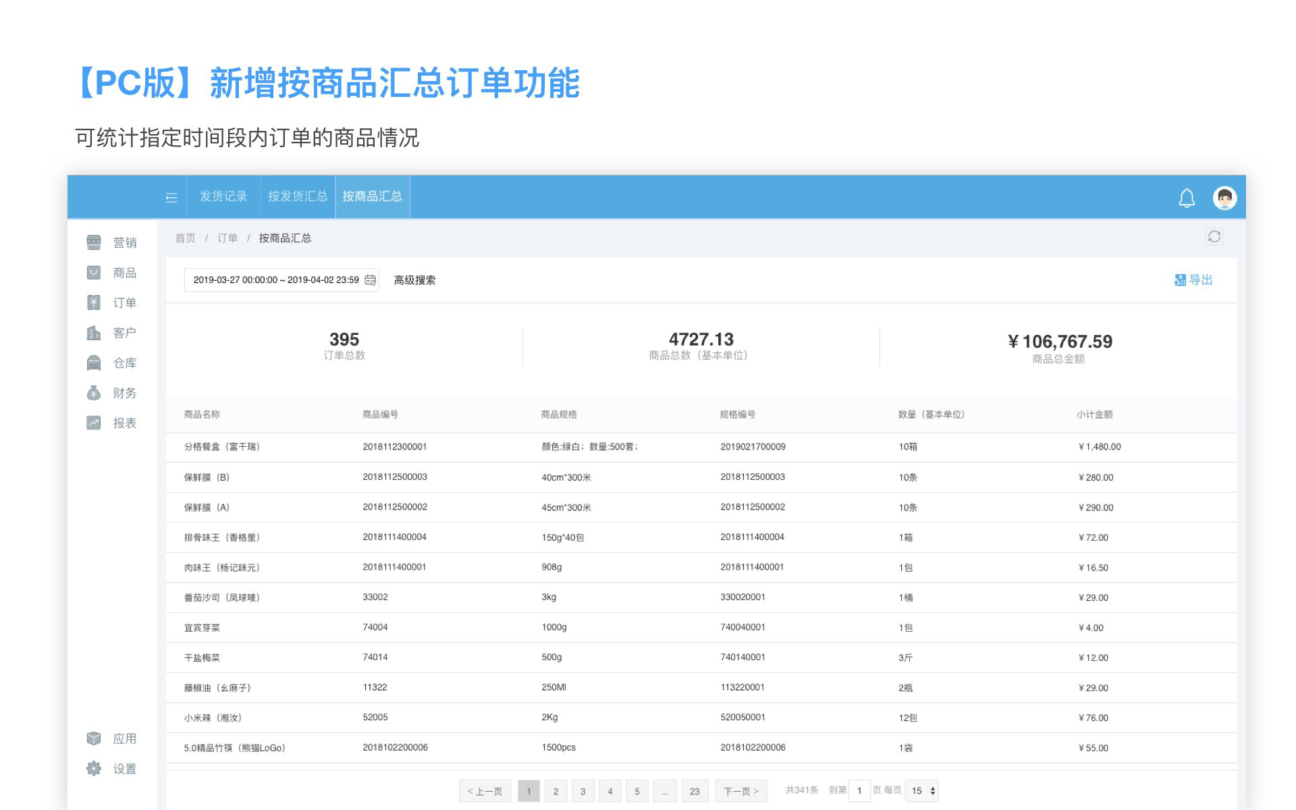The height and width of the screenshot is (810, 1296).
Task: Open the user avatar profile
Action: (1224, 198)
